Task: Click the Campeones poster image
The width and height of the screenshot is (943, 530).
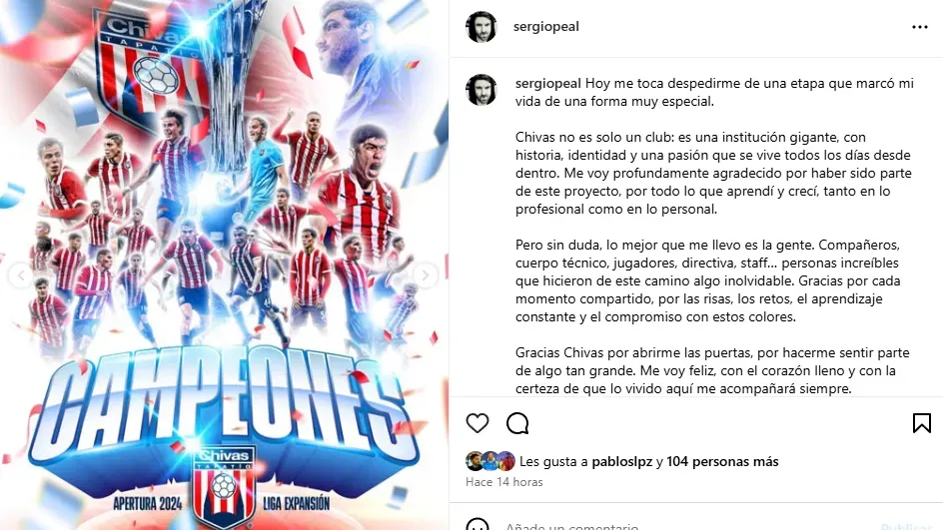Action: tap(224, 265)
